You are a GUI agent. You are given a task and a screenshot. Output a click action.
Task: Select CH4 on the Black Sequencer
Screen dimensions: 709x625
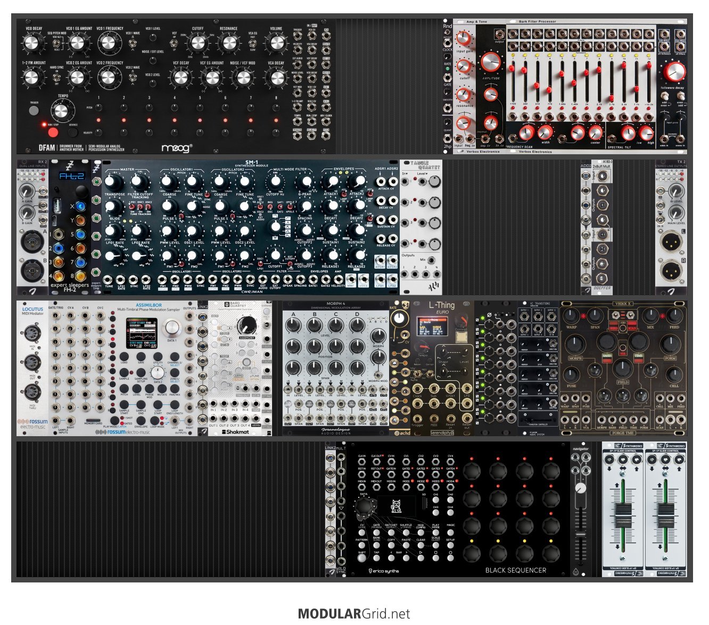click(x=451, y=514)
